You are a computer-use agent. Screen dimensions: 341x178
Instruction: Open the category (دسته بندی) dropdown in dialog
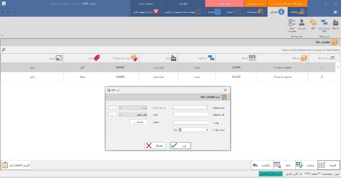[133, 108]
